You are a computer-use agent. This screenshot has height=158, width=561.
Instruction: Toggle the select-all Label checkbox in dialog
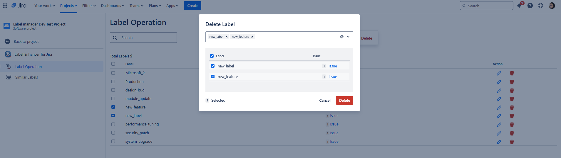pos(212,56)
